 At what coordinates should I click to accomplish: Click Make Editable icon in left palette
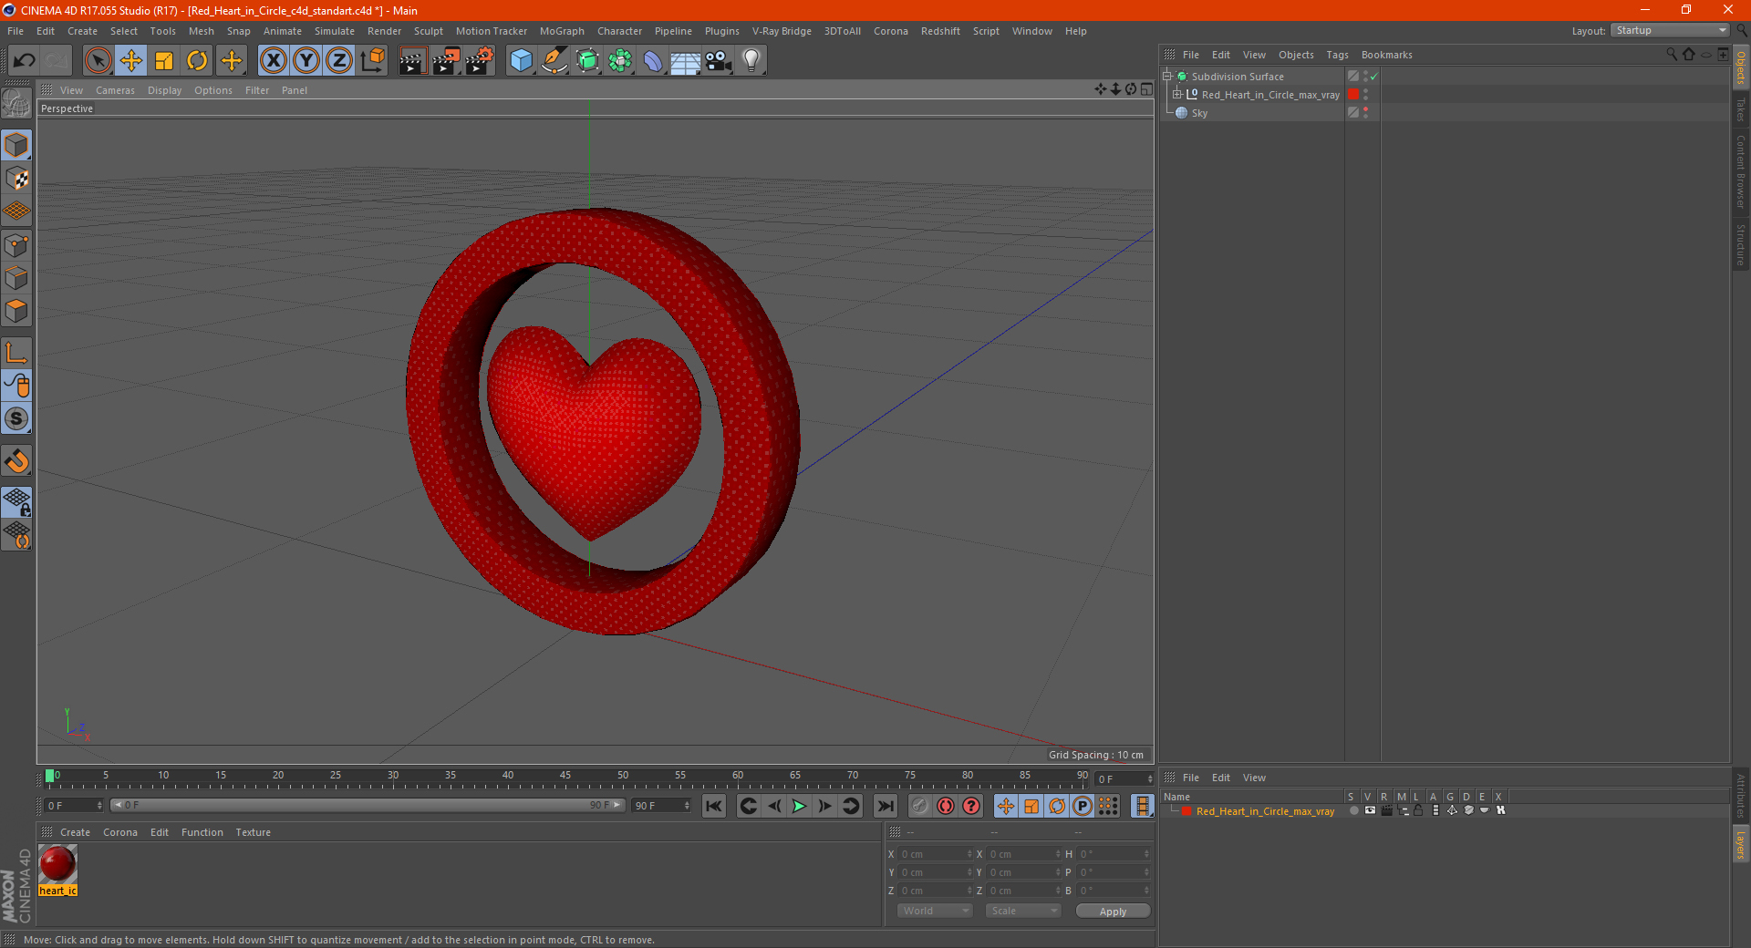tap(16, 104)
